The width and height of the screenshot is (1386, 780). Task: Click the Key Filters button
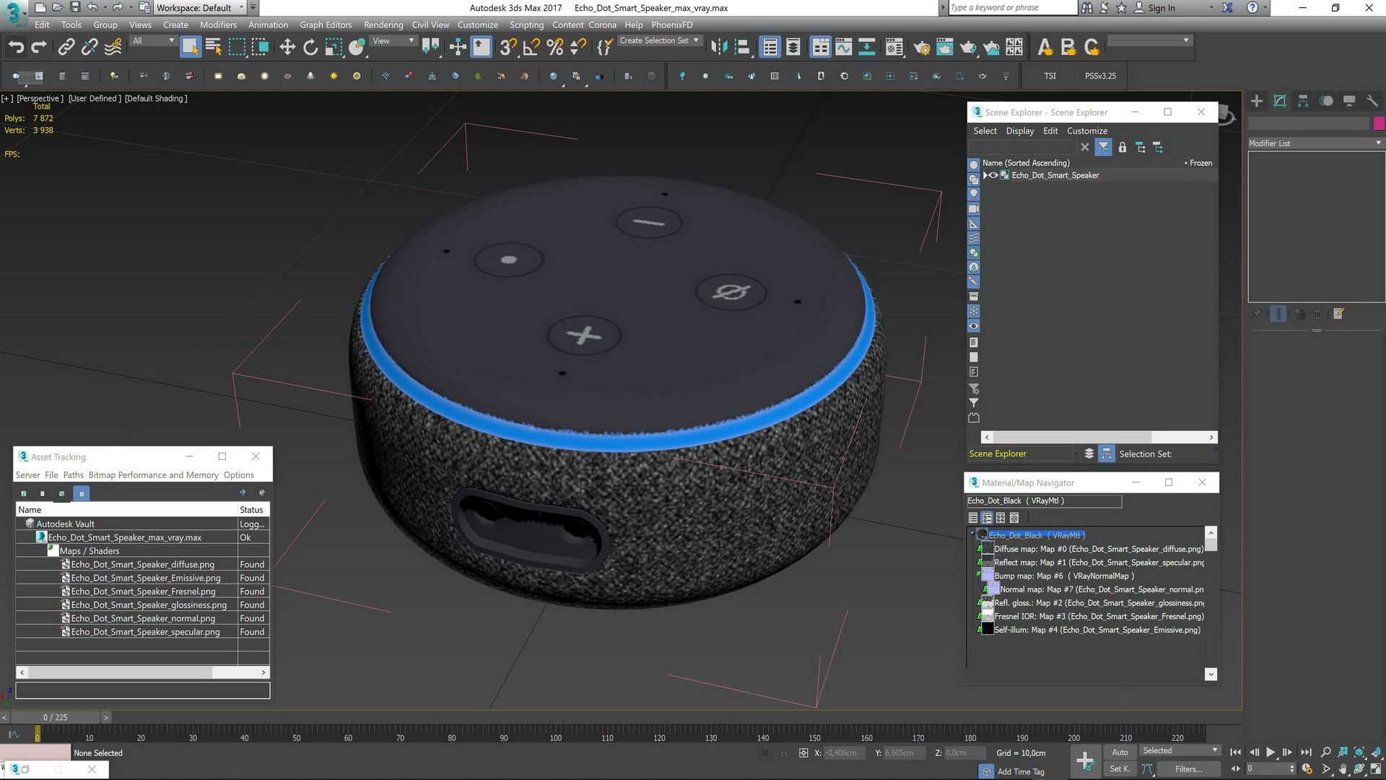pyautogui.click(x=1187, y=769)
